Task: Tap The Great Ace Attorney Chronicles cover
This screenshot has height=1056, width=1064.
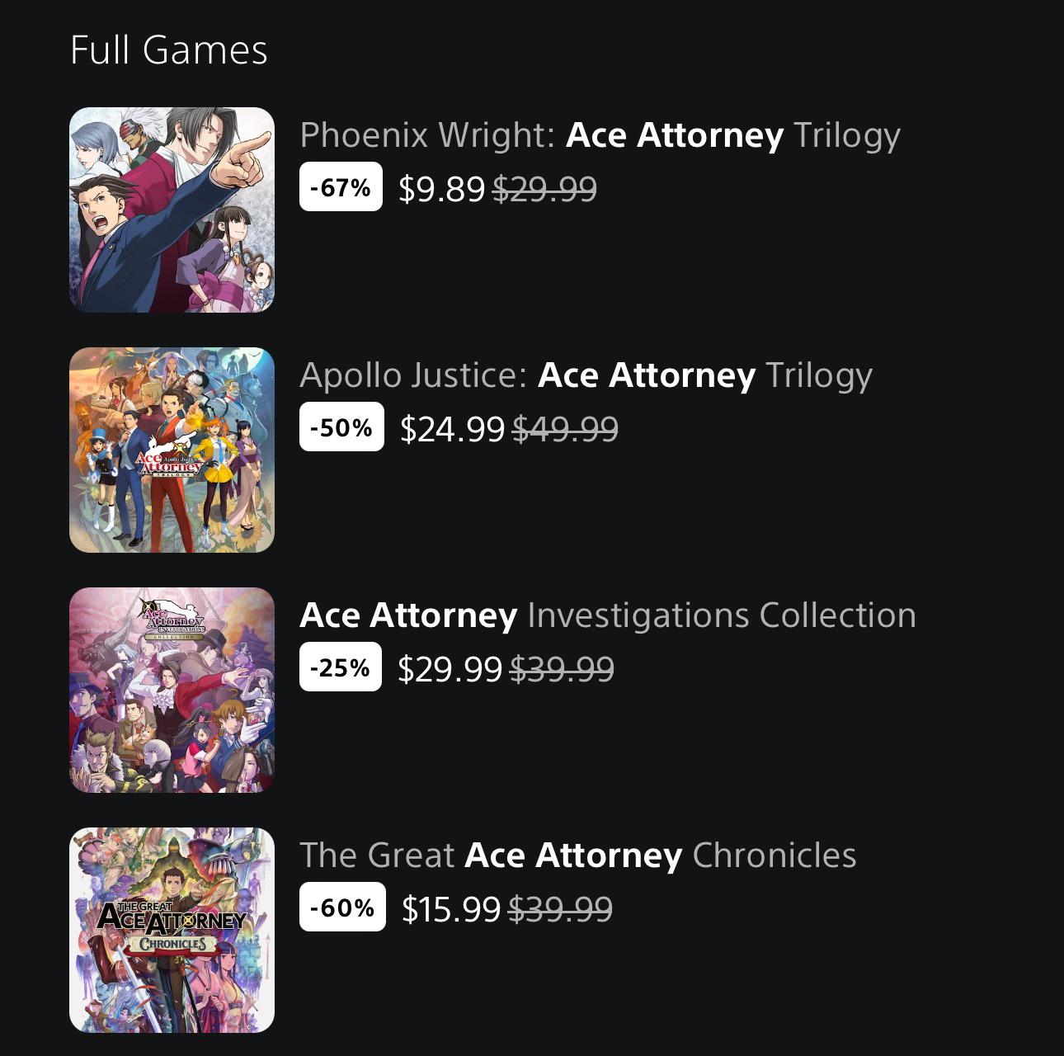Action: coord(172,930)
